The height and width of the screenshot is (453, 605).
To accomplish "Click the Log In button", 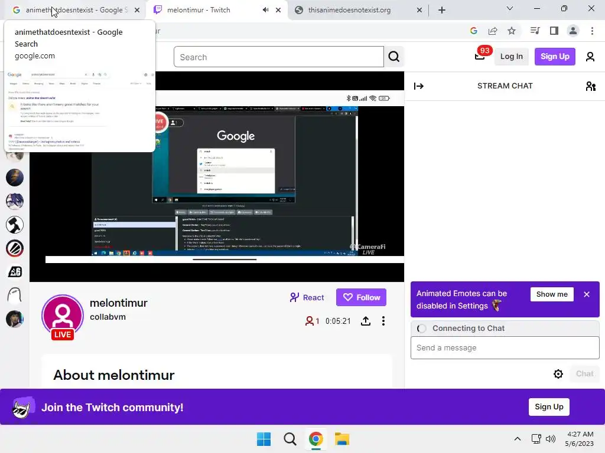I will 511,57.
